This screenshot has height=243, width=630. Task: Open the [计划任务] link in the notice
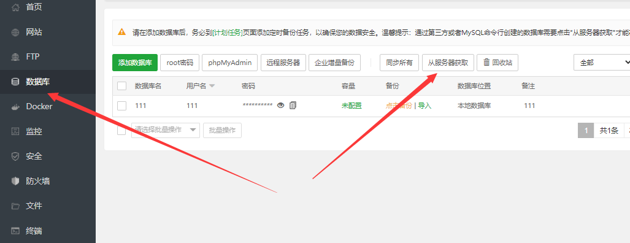[x=228, y=33]
